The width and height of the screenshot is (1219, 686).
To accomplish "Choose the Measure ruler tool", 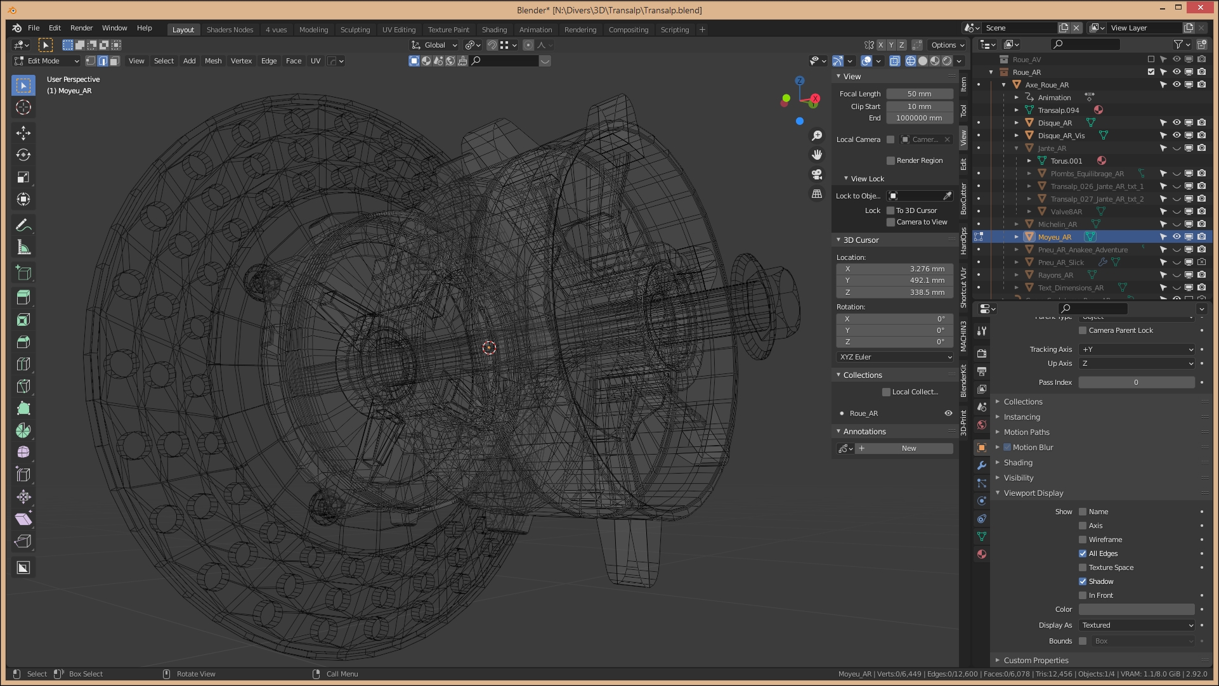I will [x=23, y=247].
